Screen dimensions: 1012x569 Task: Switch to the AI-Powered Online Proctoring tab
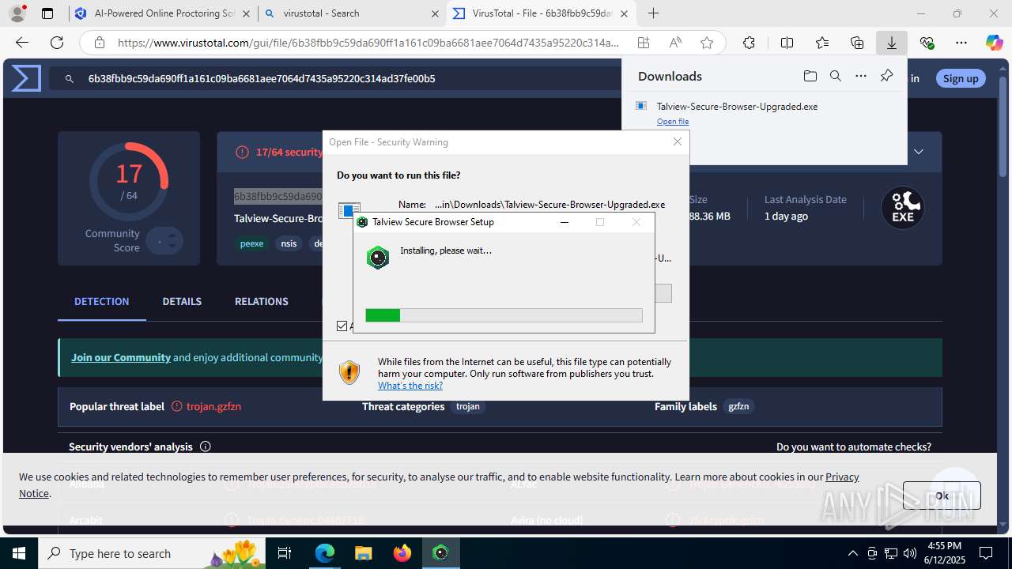coord(164,13)
